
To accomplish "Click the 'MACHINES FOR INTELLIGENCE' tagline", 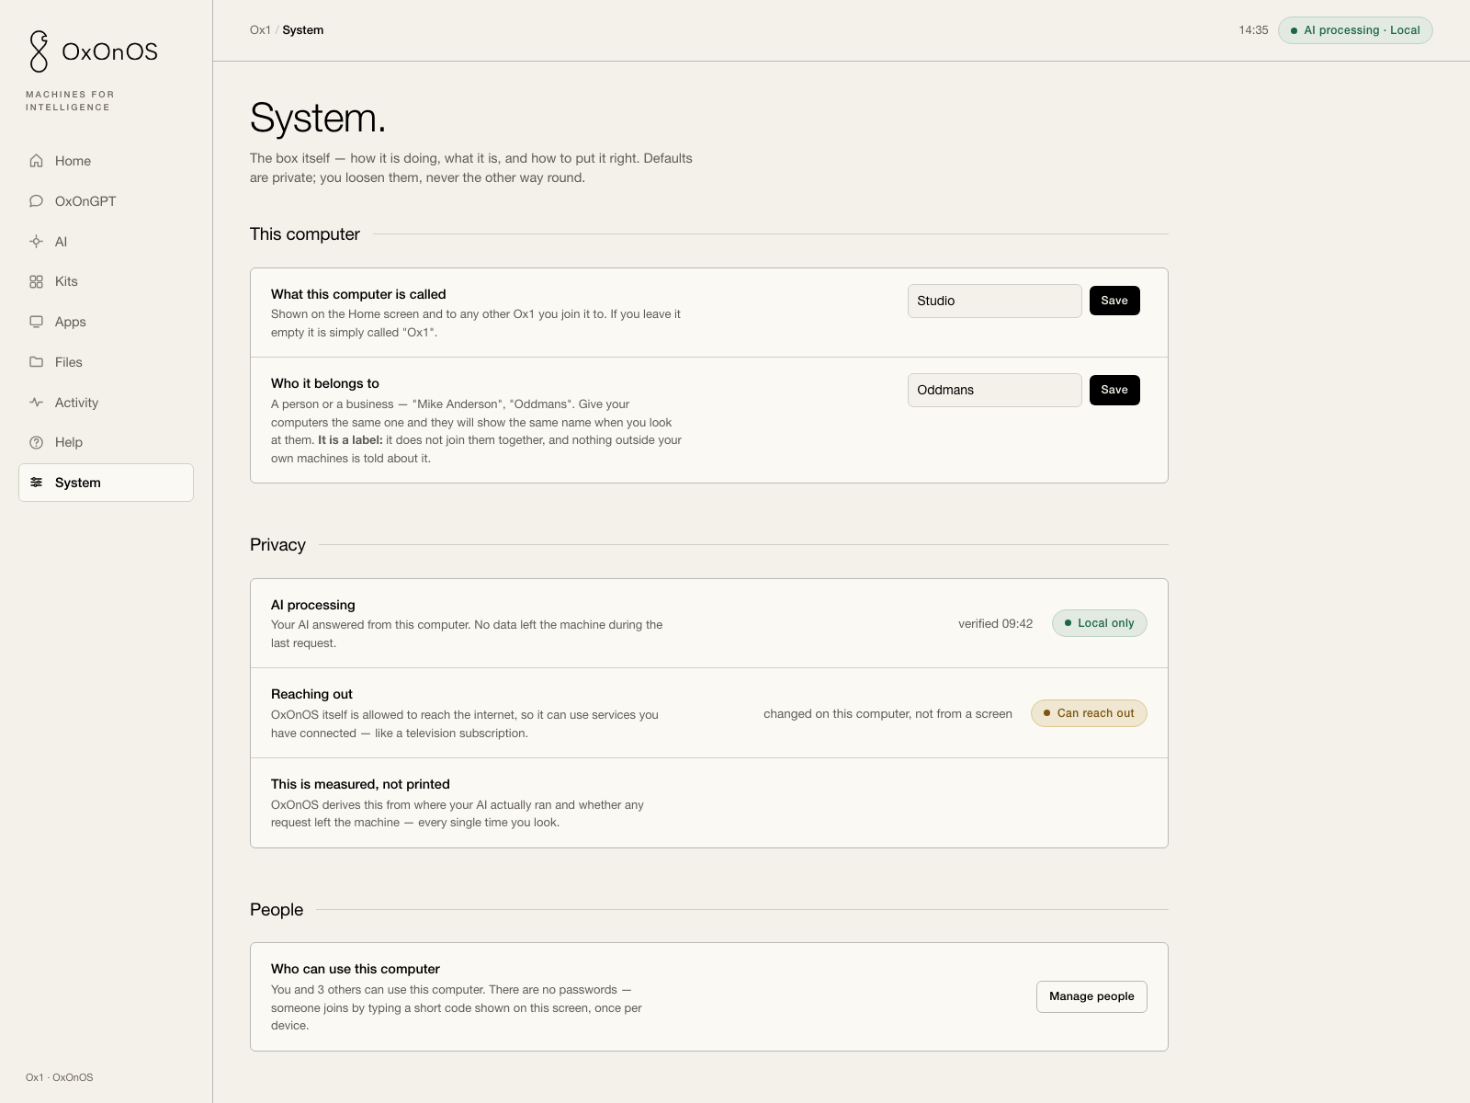I will click(70, 101).
